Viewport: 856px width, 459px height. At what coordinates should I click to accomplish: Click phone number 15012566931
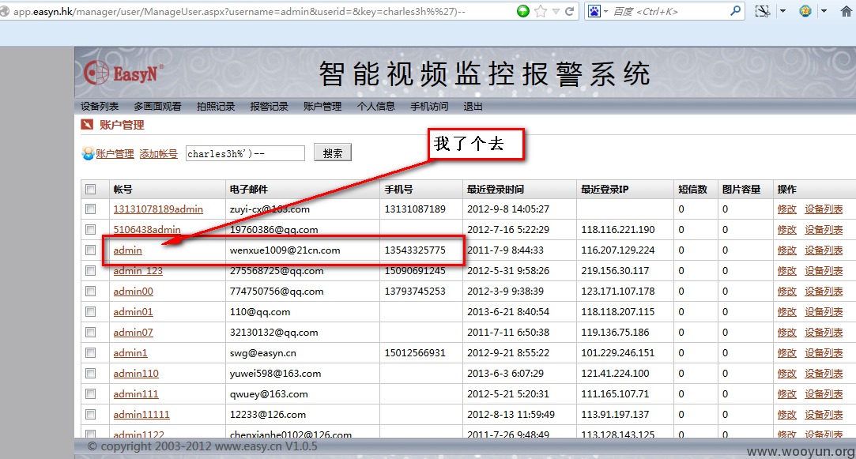(x=415, y=353)
